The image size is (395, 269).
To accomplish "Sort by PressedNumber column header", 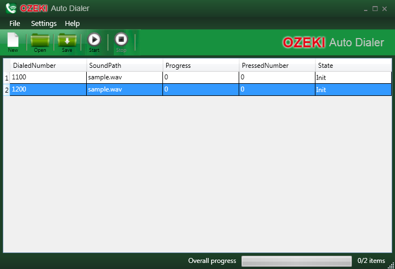I will 277,66.
